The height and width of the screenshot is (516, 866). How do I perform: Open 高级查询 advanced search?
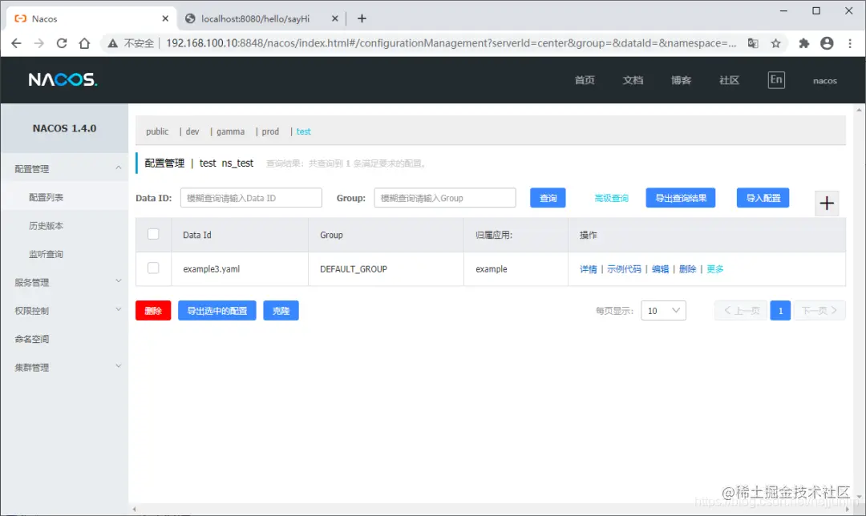point(611,198)
